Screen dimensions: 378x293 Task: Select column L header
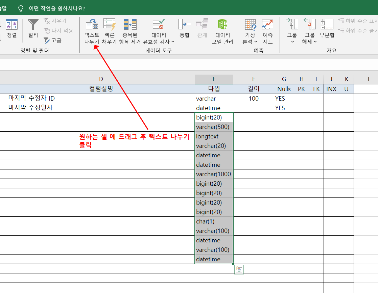click(369, 79)
